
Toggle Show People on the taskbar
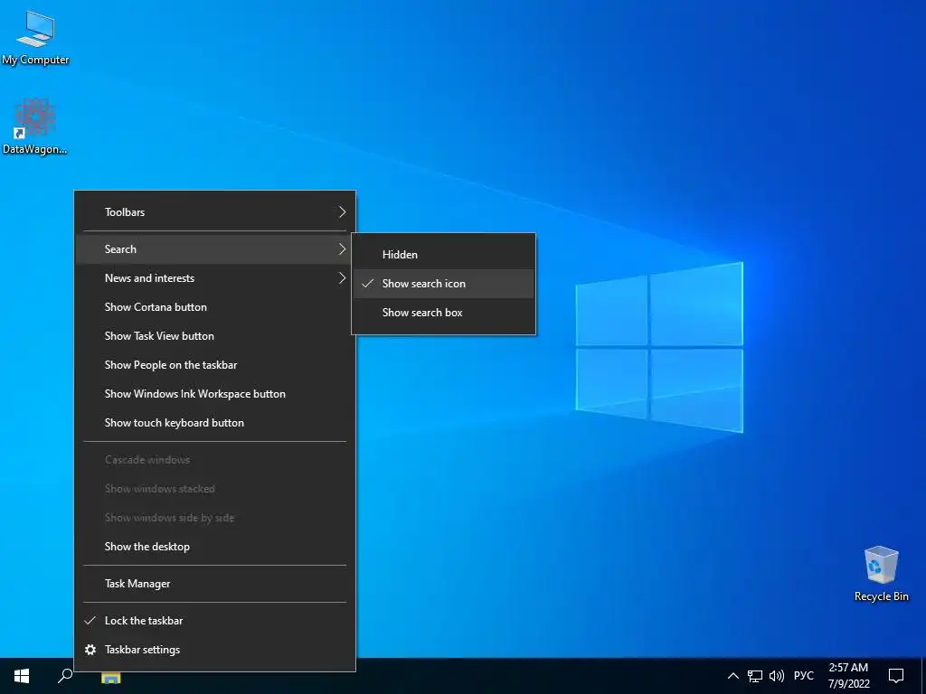click(x=215, y=365)
